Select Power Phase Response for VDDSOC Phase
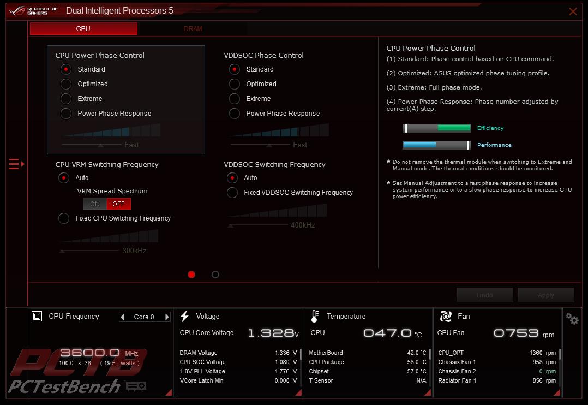Screen dimensions: 588x405 (235, 114)
